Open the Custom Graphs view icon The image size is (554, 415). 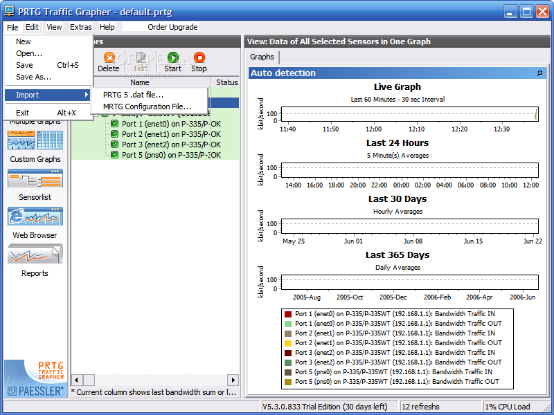[x=35, y=140]
